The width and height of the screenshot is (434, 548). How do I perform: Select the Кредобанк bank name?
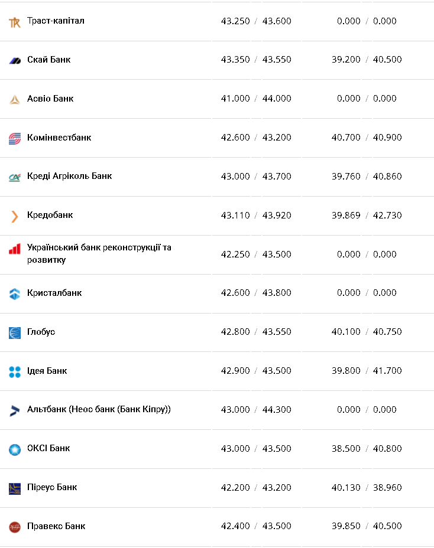[x=50, y=215]
